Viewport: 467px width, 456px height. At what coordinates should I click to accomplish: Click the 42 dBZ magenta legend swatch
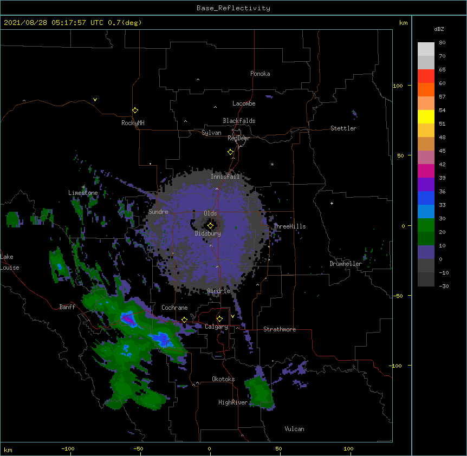pyautogui.click(x=426, y=171)
